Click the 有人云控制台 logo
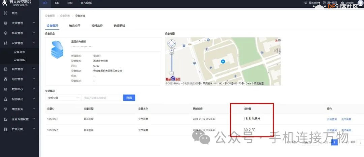Viewport: 364px width, 157px height. (16, 3)
